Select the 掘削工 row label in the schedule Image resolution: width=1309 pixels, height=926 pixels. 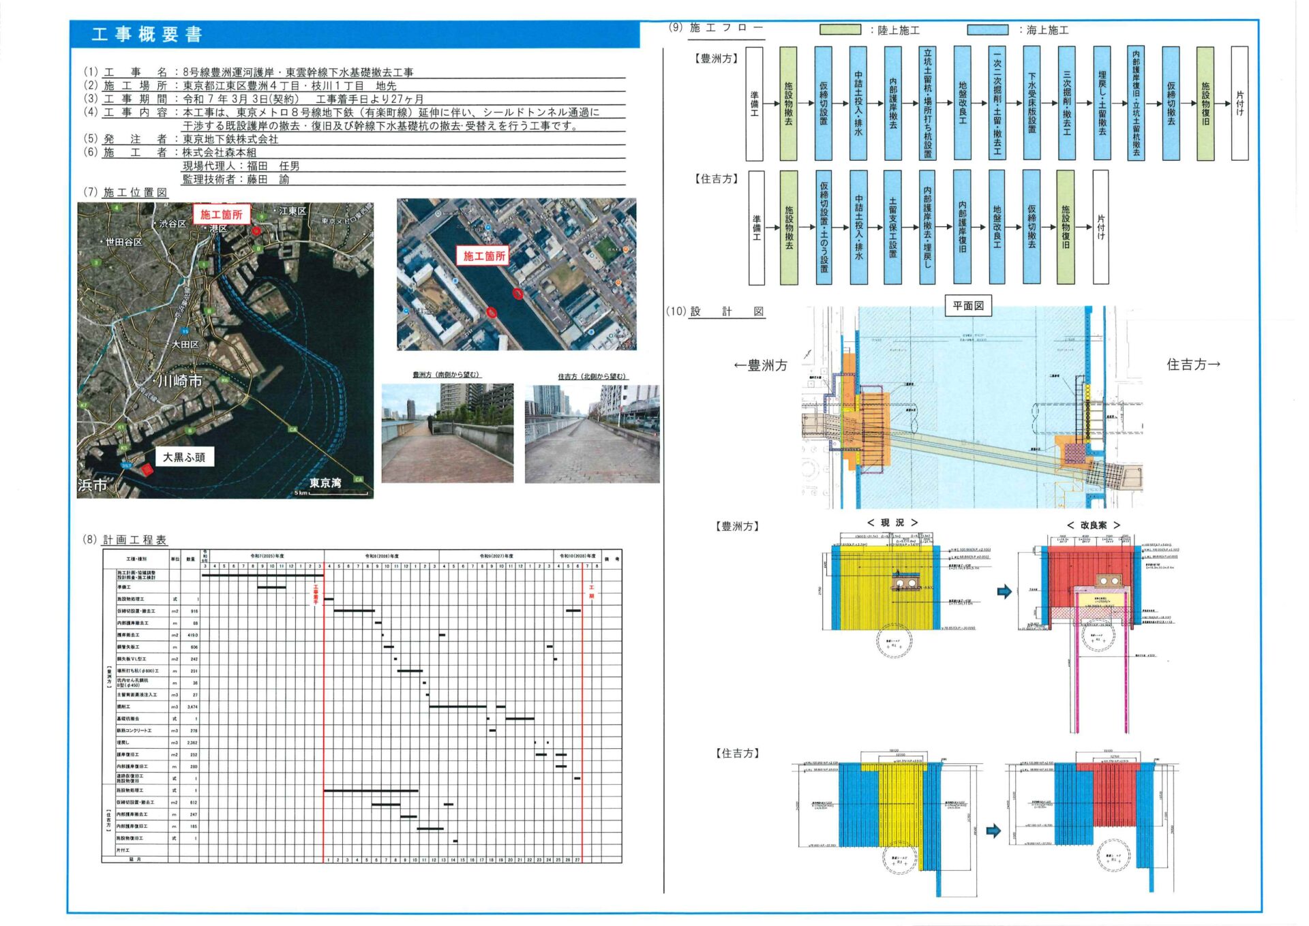(123, 707)
